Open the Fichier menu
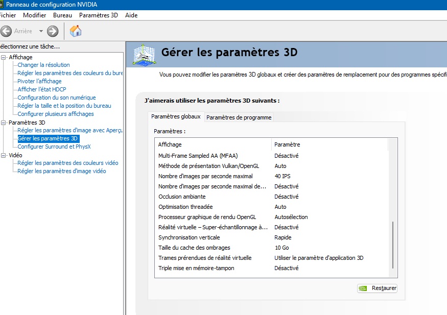447x315 pixels. (8, 15)
